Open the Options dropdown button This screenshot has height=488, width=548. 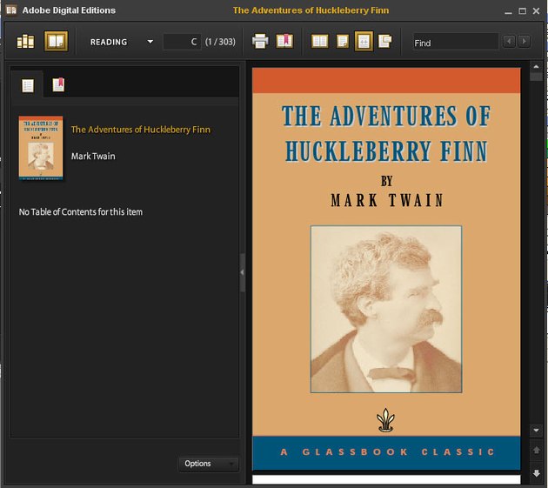pyautogui.click(x=208, y=464)
